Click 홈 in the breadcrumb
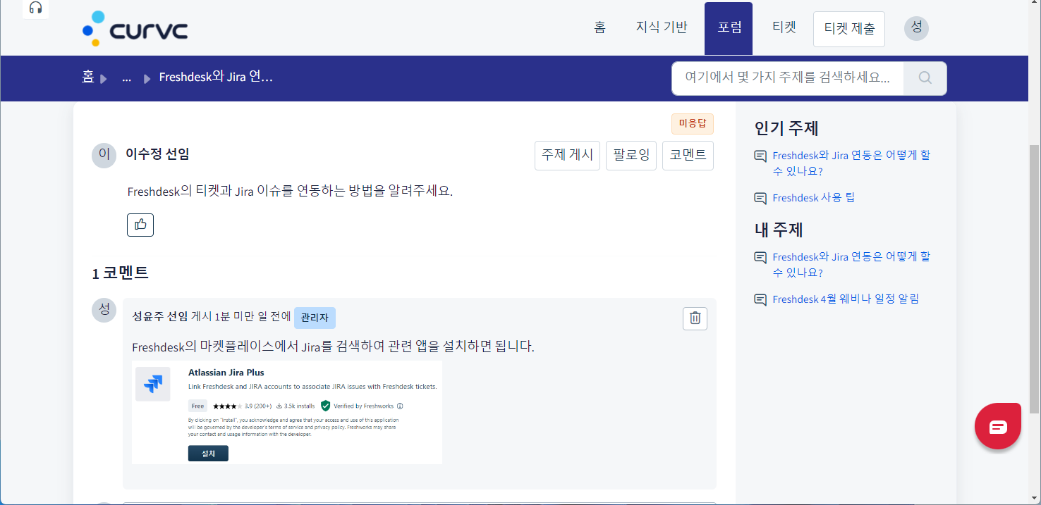This screenshot has height=505, width=1041. (87, 77)
